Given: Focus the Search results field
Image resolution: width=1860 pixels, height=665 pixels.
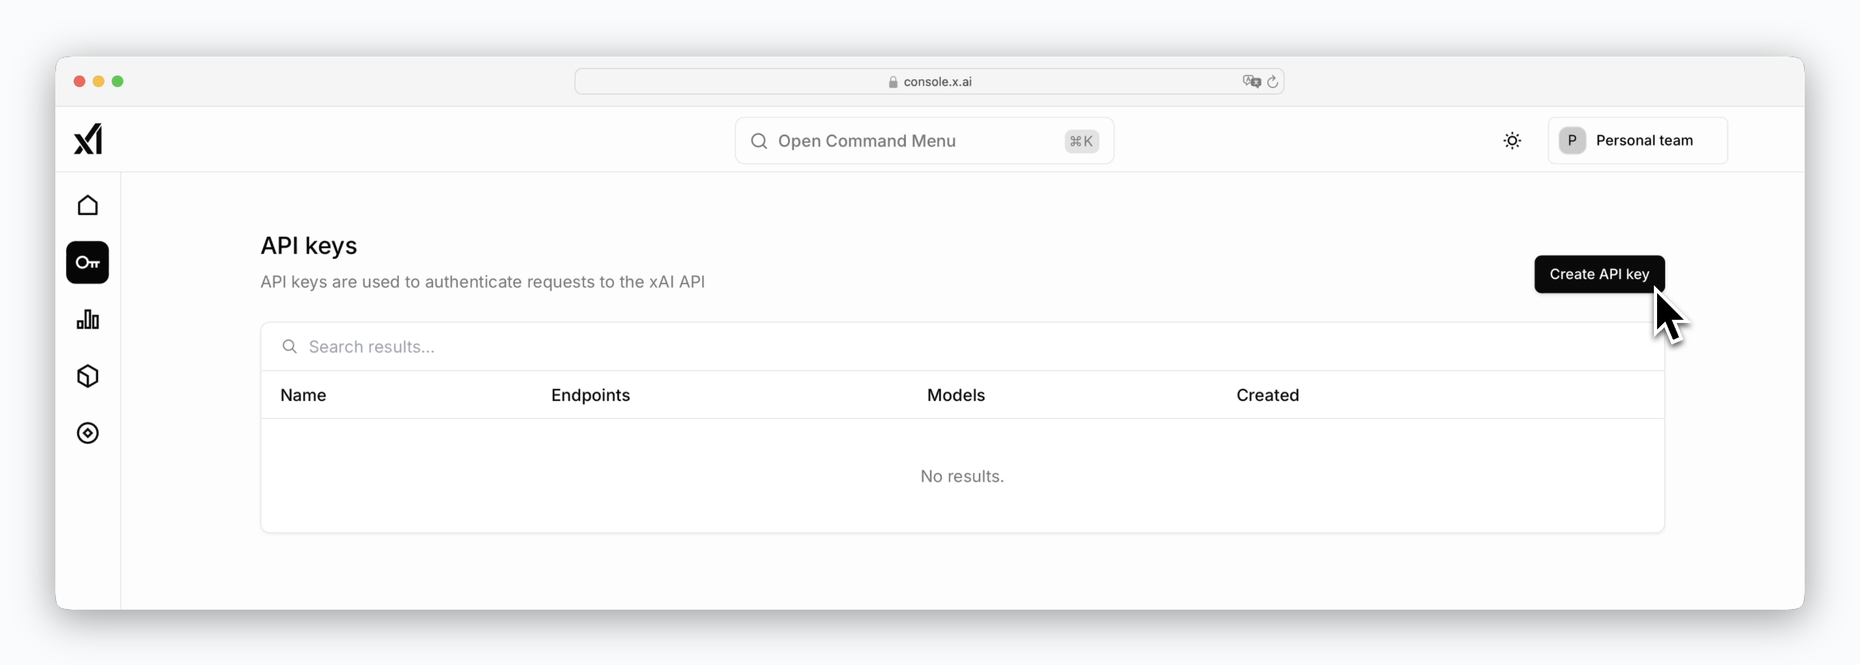Looking at the screenshot, I should (x=962, y=347).
